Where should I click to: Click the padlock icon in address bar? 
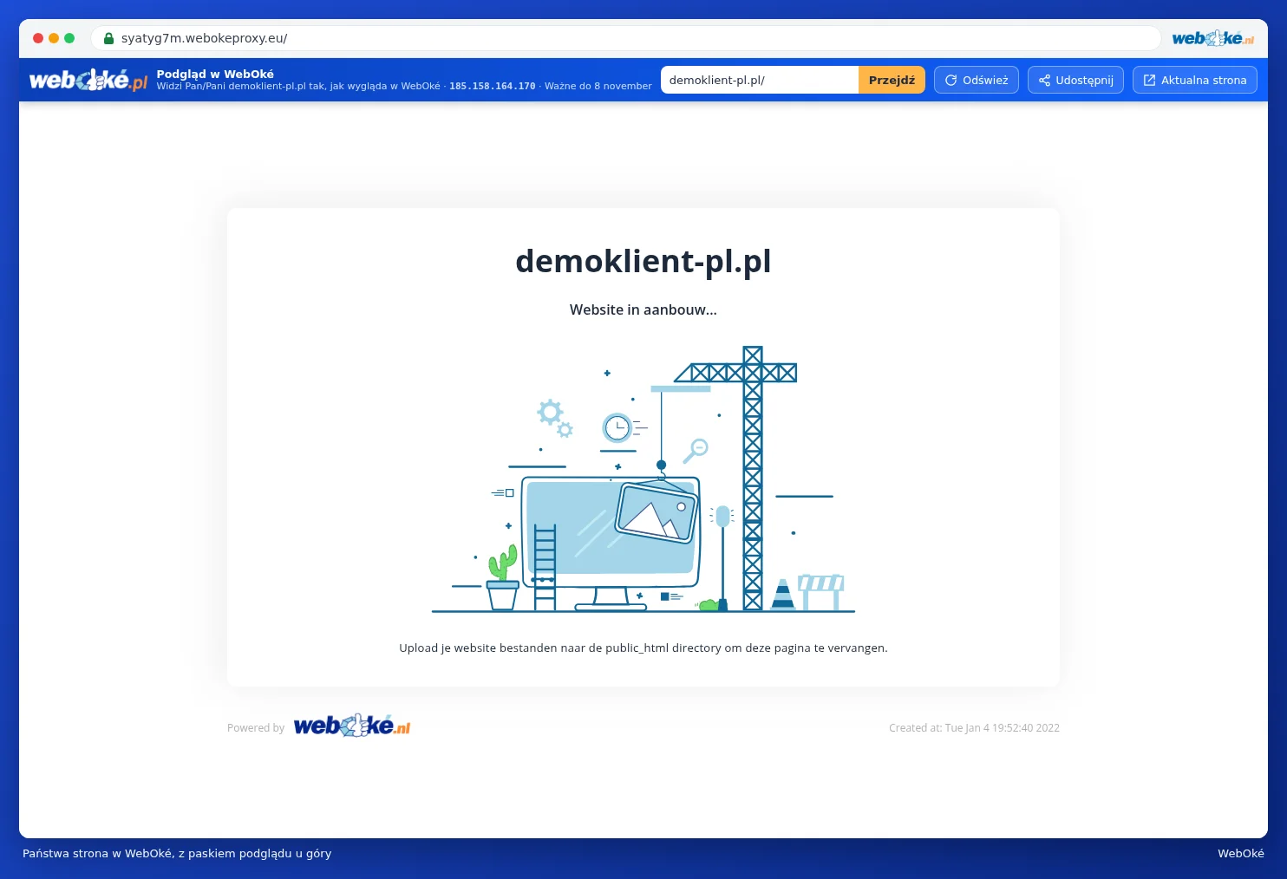[x=108, y=38]
